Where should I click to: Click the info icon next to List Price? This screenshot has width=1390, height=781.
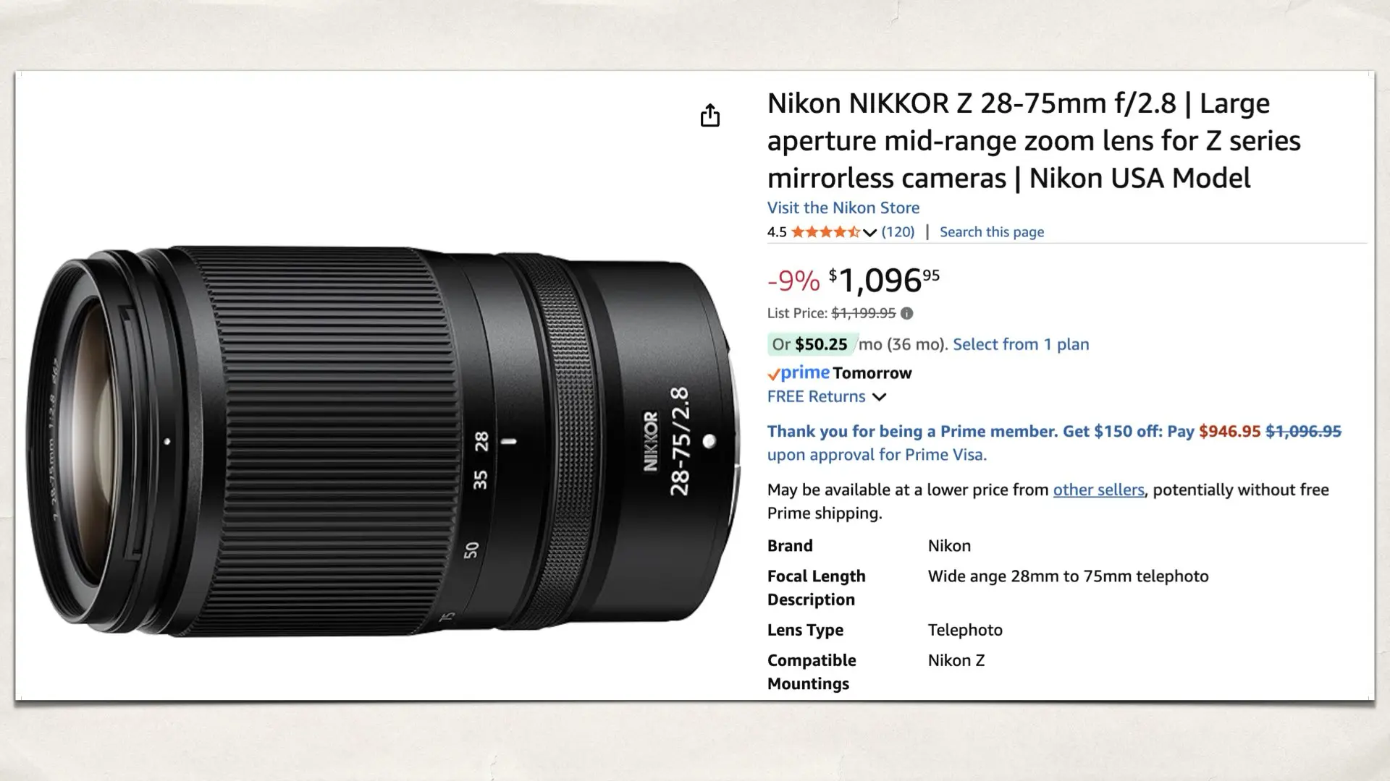(905, 313)
